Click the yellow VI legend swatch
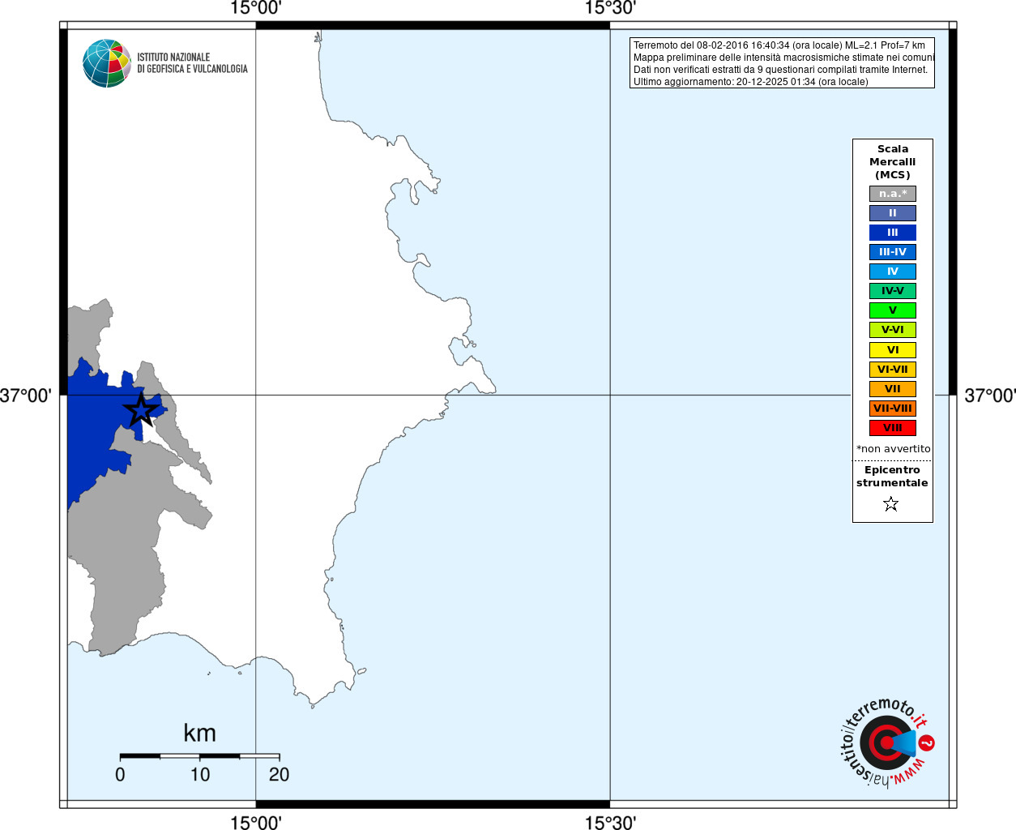1016x830 pixels. (892, 350)
